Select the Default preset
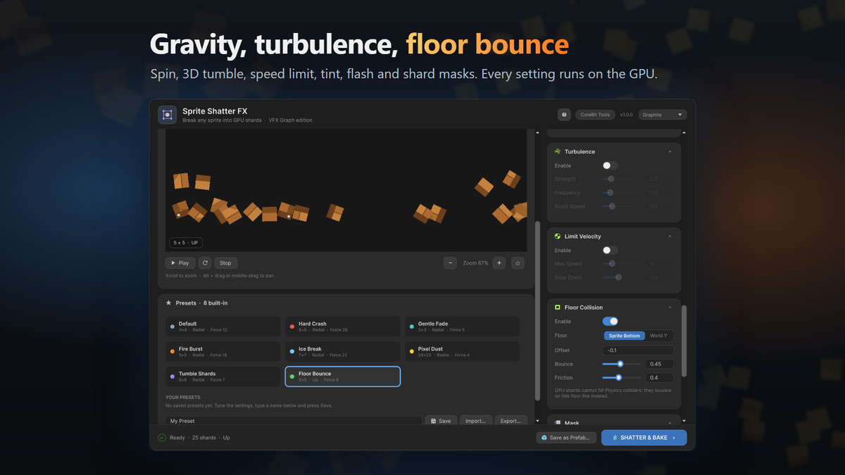The image size is (845, 475). click(223, 327)
